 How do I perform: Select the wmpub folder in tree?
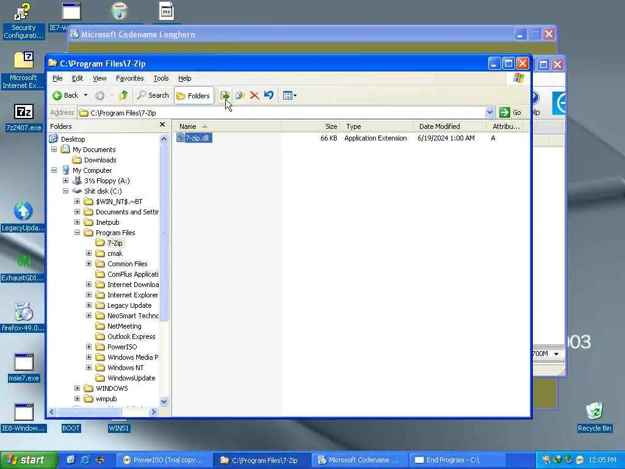[106, 398]
